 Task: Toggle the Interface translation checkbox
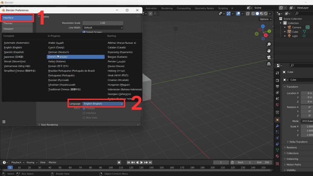(84, 113)
